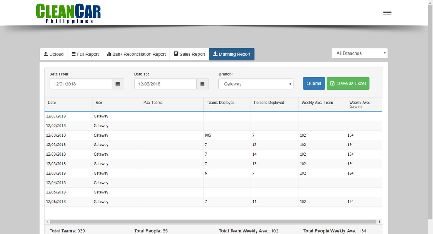
Task: Switch to the Full Report tab
Action: coord(85,54)
